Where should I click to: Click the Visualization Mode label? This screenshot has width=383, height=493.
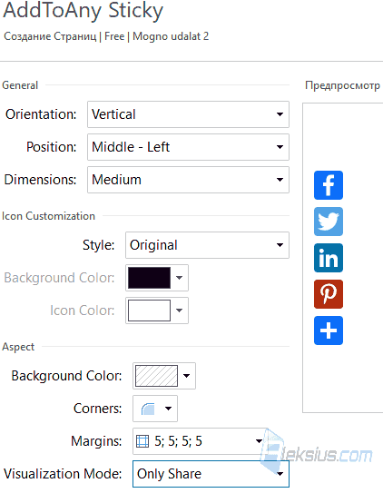click(x=63, y=474)
